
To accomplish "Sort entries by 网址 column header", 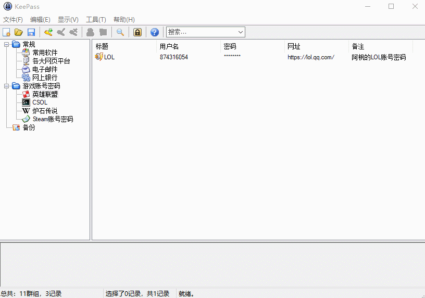I will point(316,46).
